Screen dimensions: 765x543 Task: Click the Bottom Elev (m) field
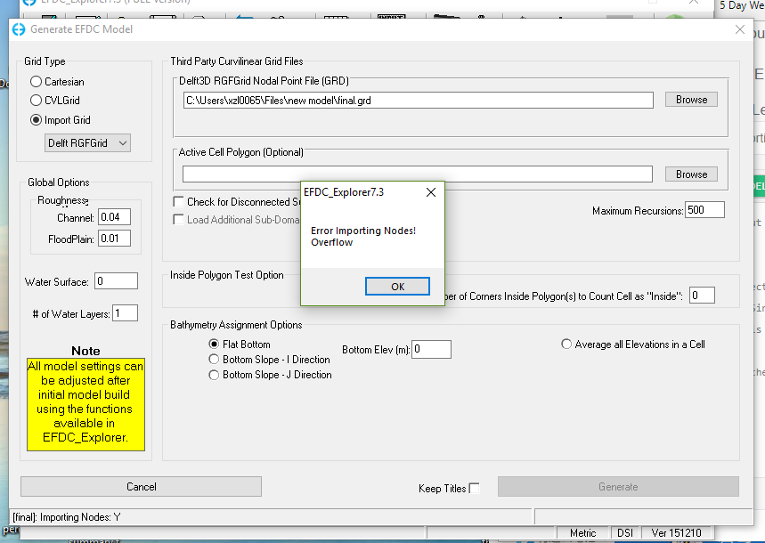tap(431, 349)
